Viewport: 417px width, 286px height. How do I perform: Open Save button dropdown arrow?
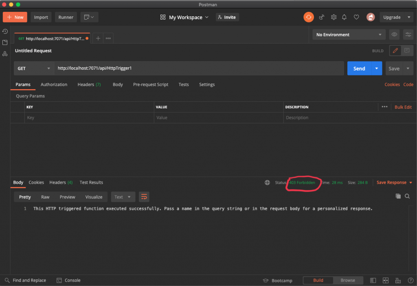coord(408,68)
